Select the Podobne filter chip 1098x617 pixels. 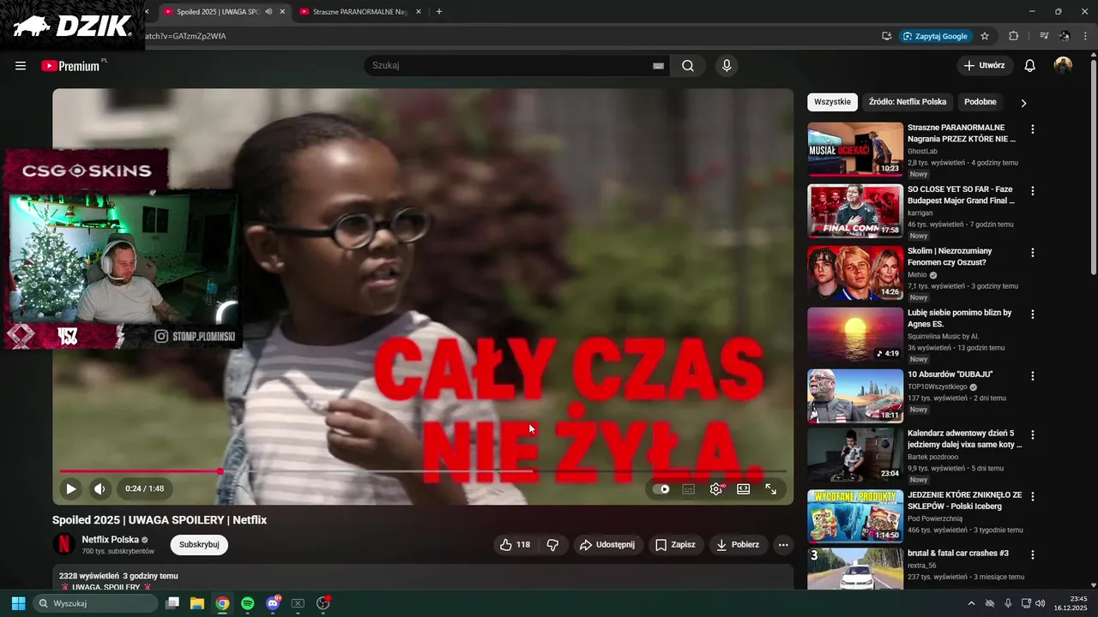(980, 102)
